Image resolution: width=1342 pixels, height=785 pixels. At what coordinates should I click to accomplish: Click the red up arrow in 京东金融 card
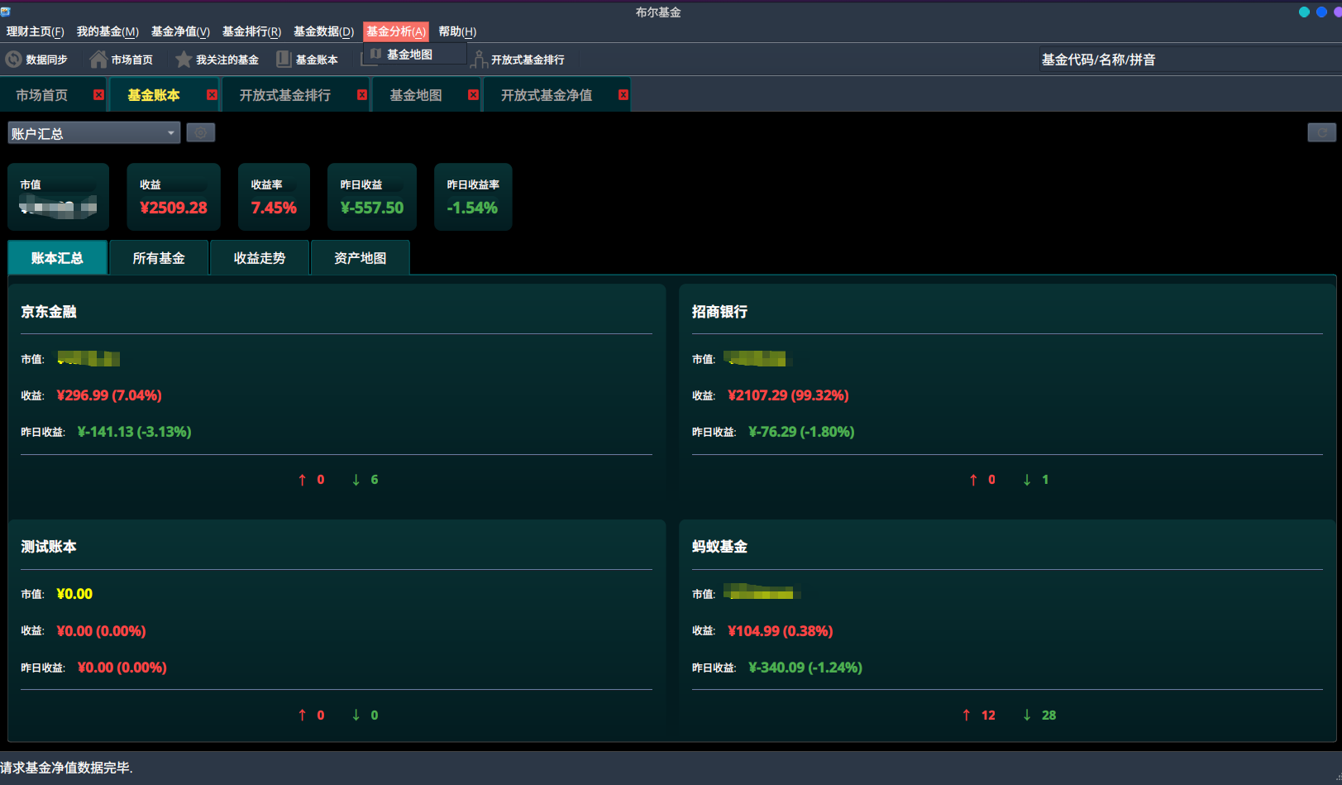tap(303, 480)
